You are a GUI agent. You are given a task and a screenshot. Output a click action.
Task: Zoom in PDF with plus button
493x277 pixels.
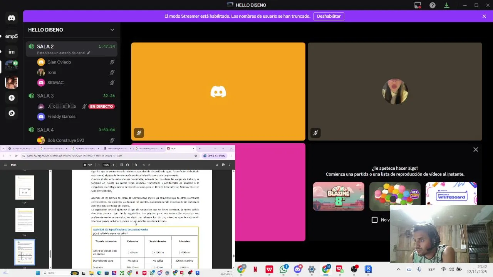tap(113, 165)
